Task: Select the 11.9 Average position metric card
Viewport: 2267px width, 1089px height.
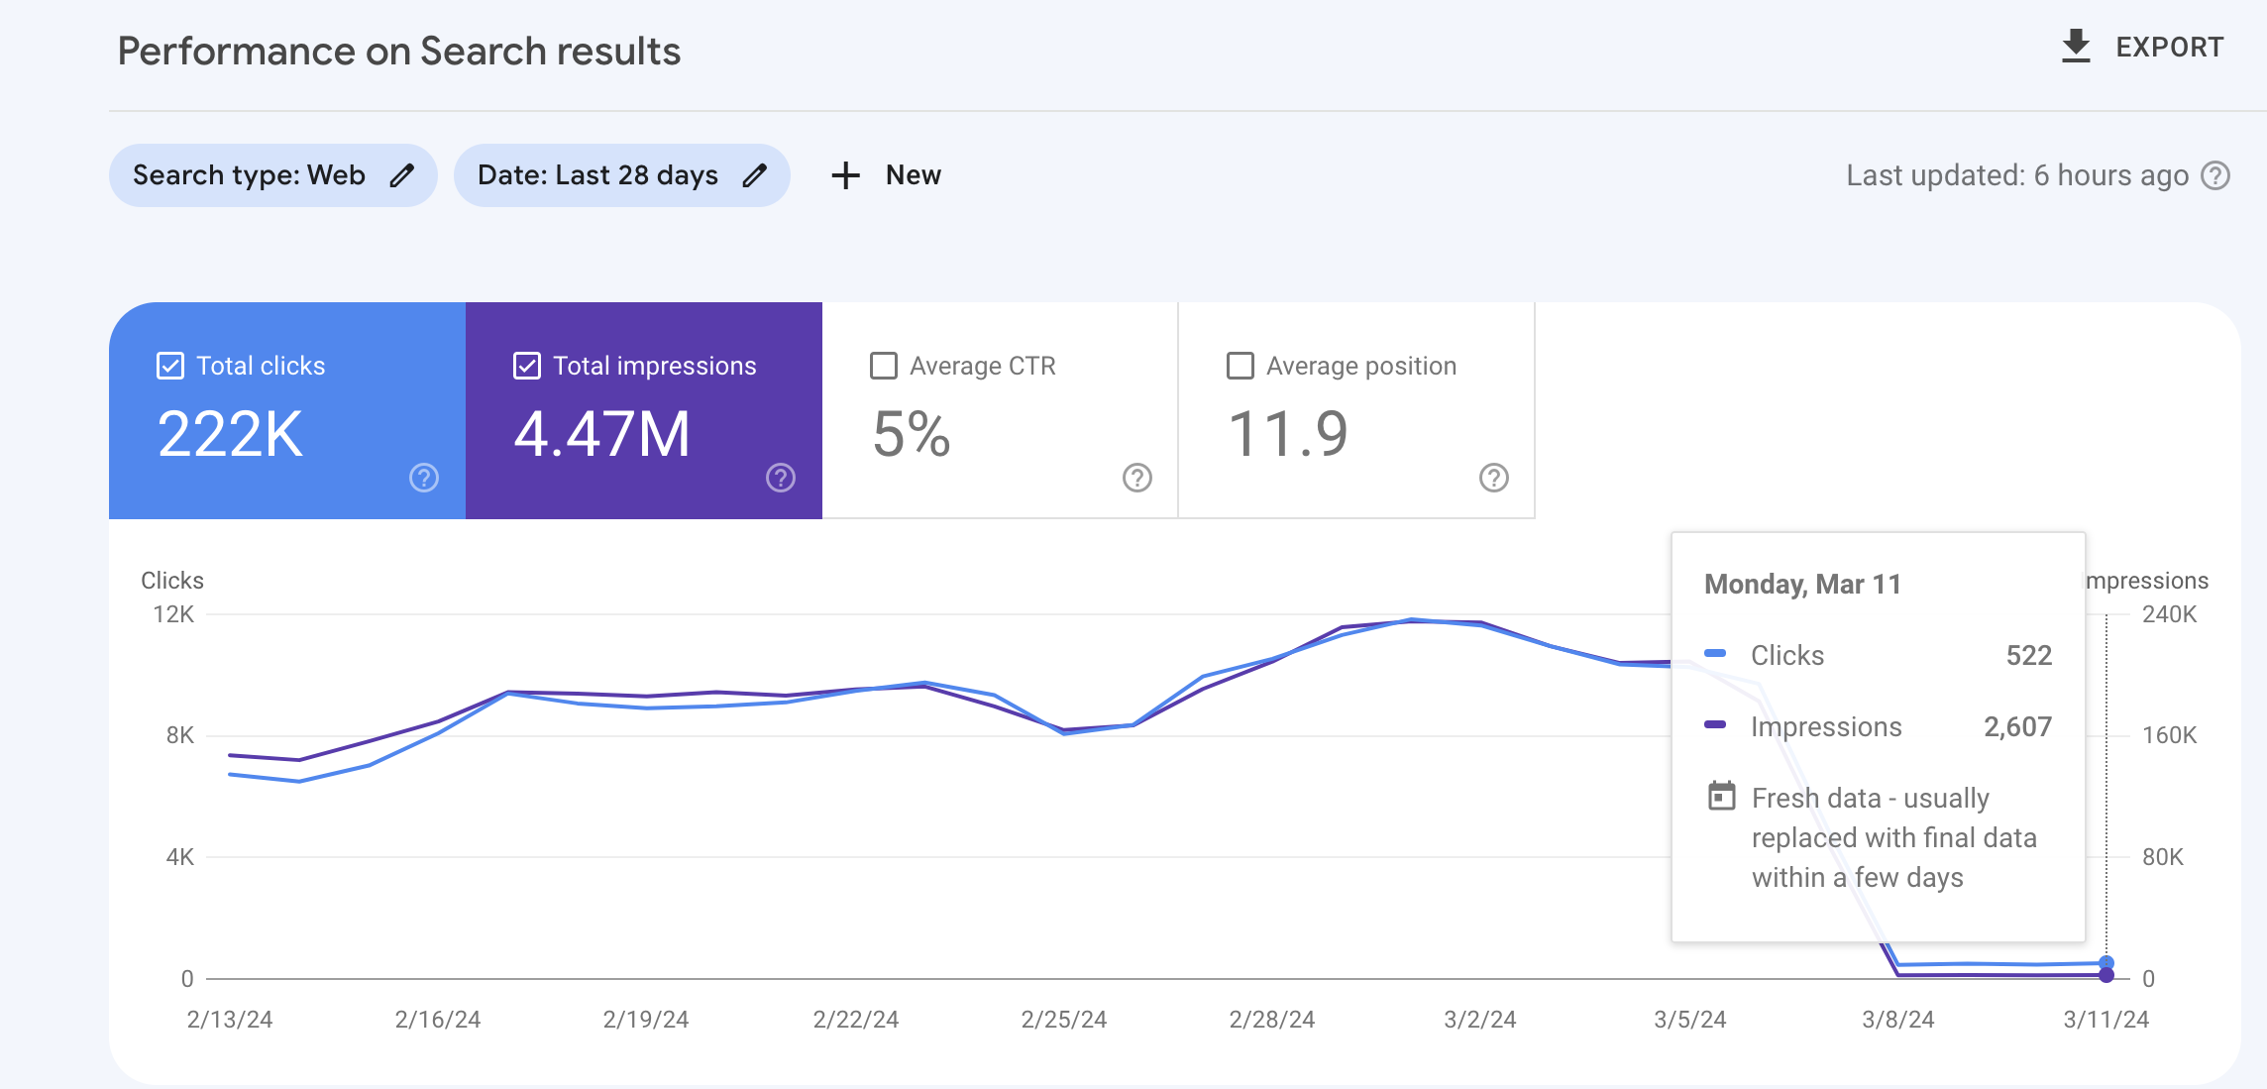Action: pos(1357,410)
